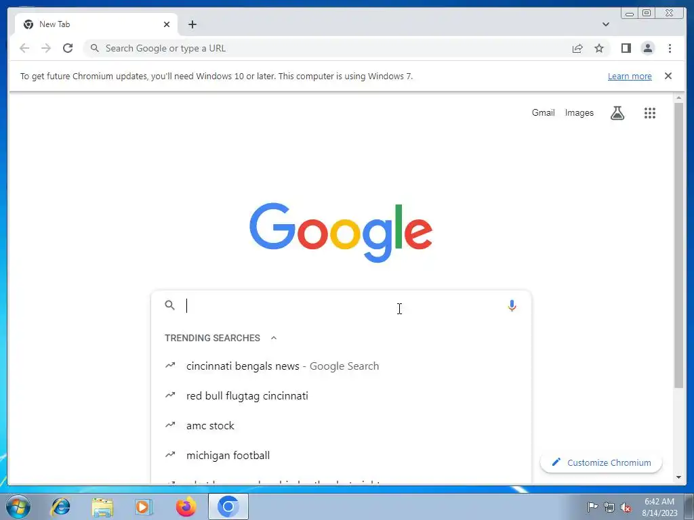Reload the page with refresh icon
Viewport: 694px width, 520px height.
tap(68, 48)
